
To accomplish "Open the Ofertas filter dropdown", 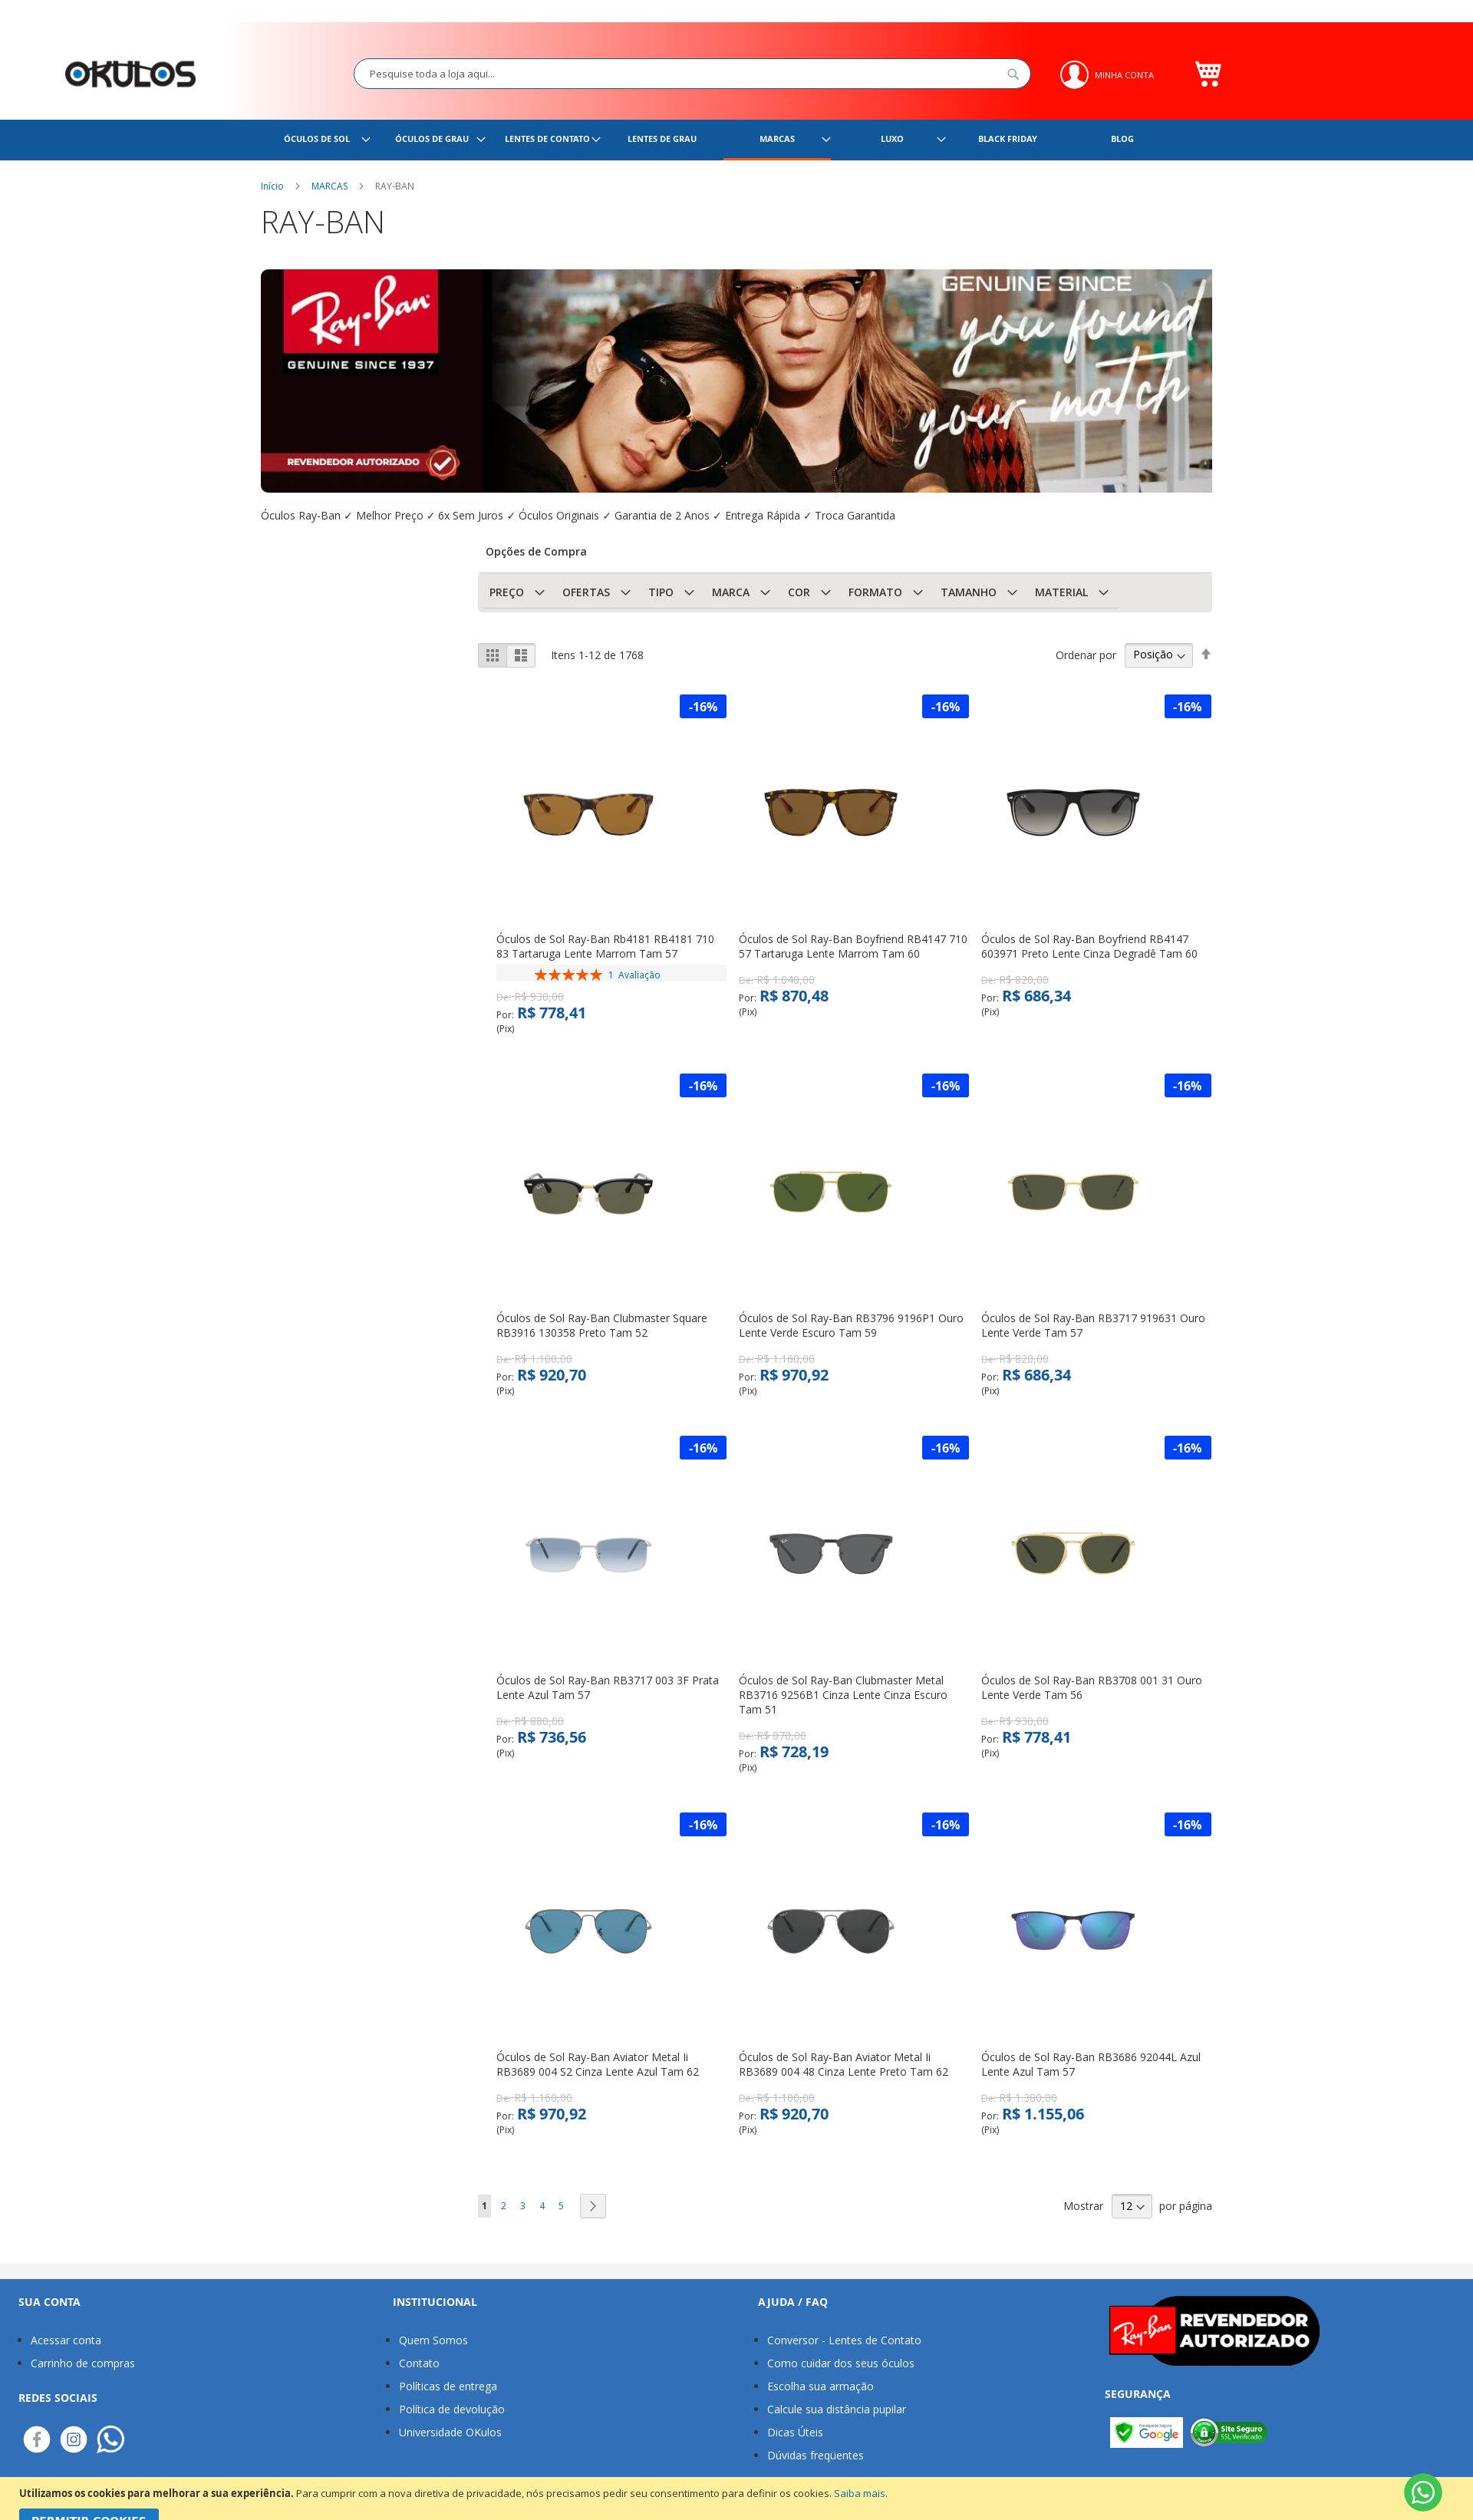I will [x=596, y=592].
